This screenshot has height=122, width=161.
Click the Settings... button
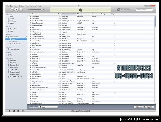(x=139, y=107)
